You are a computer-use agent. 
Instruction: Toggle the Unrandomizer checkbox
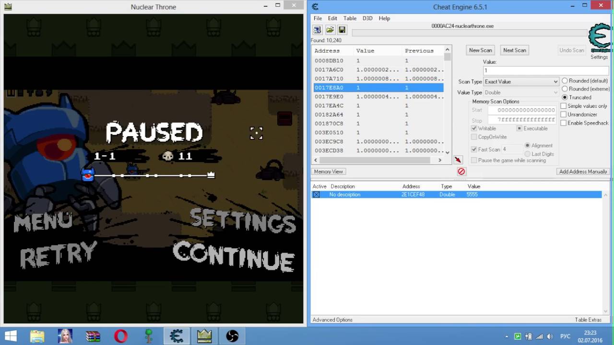(564, 115)
